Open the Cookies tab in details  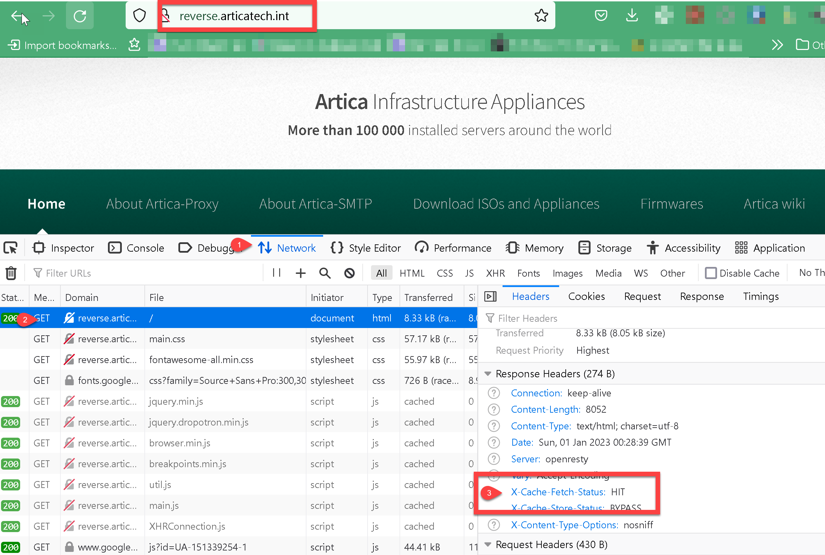[x=586, y=297]
